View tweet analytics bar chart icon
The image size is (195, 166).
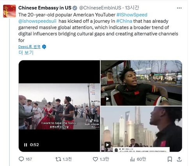133,159
